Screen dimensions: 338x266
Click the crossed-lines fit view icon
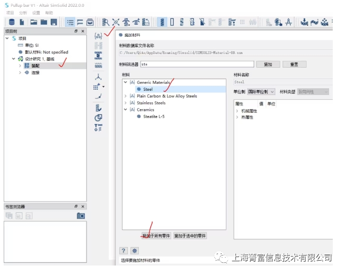point(116,22)
